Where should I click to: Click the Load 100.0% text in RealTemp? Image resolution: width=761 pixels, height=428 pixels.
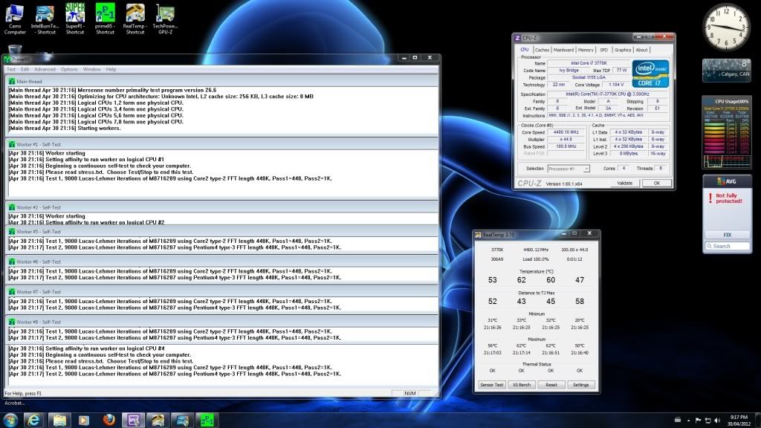(536, 259)
